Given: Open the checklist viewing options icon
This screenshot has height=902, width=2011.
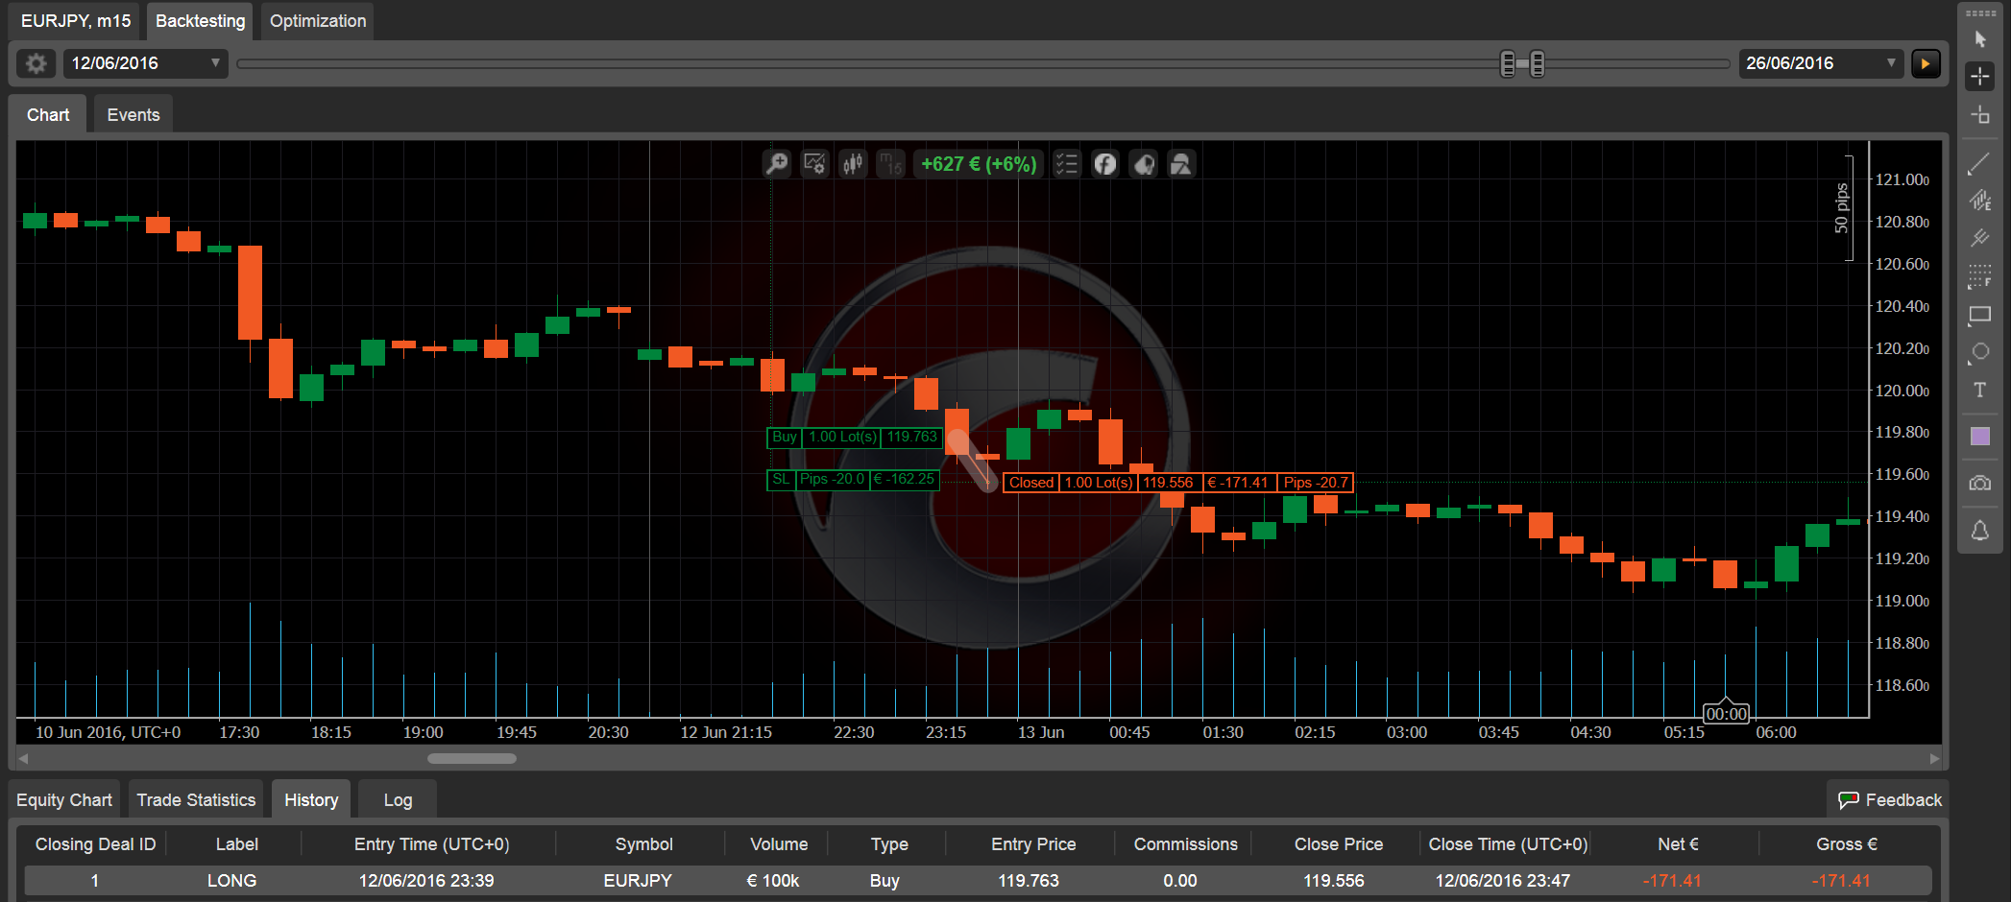Looking at the screenshot, I should (1066, 164).
